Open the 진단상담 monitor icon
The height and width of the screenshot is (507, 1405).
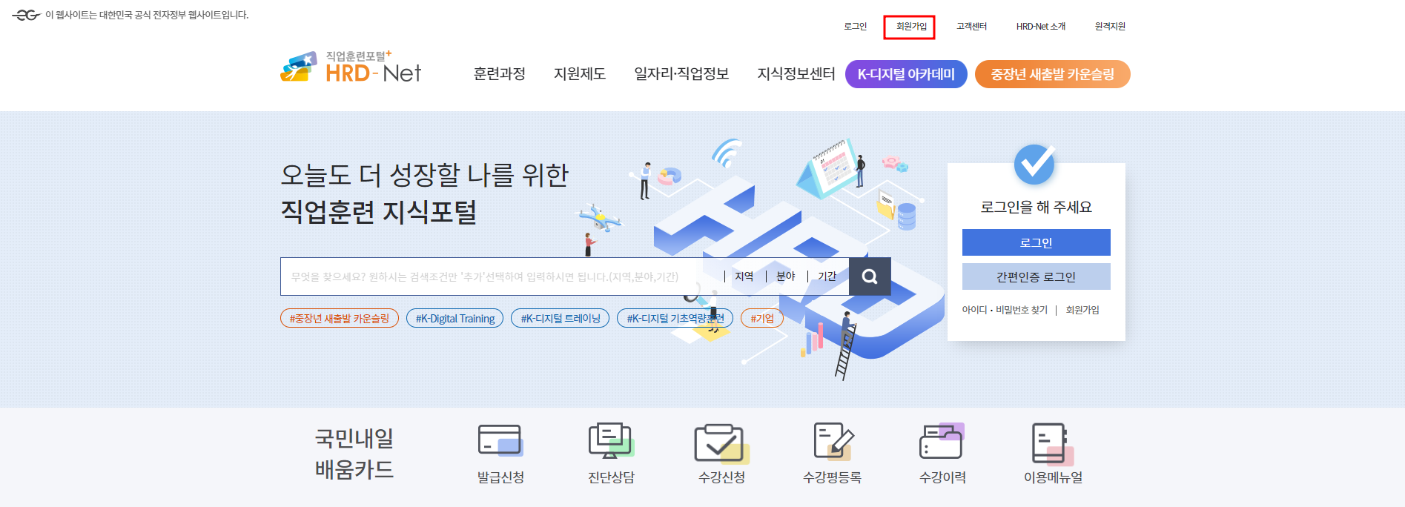click(x=611, y=440)
